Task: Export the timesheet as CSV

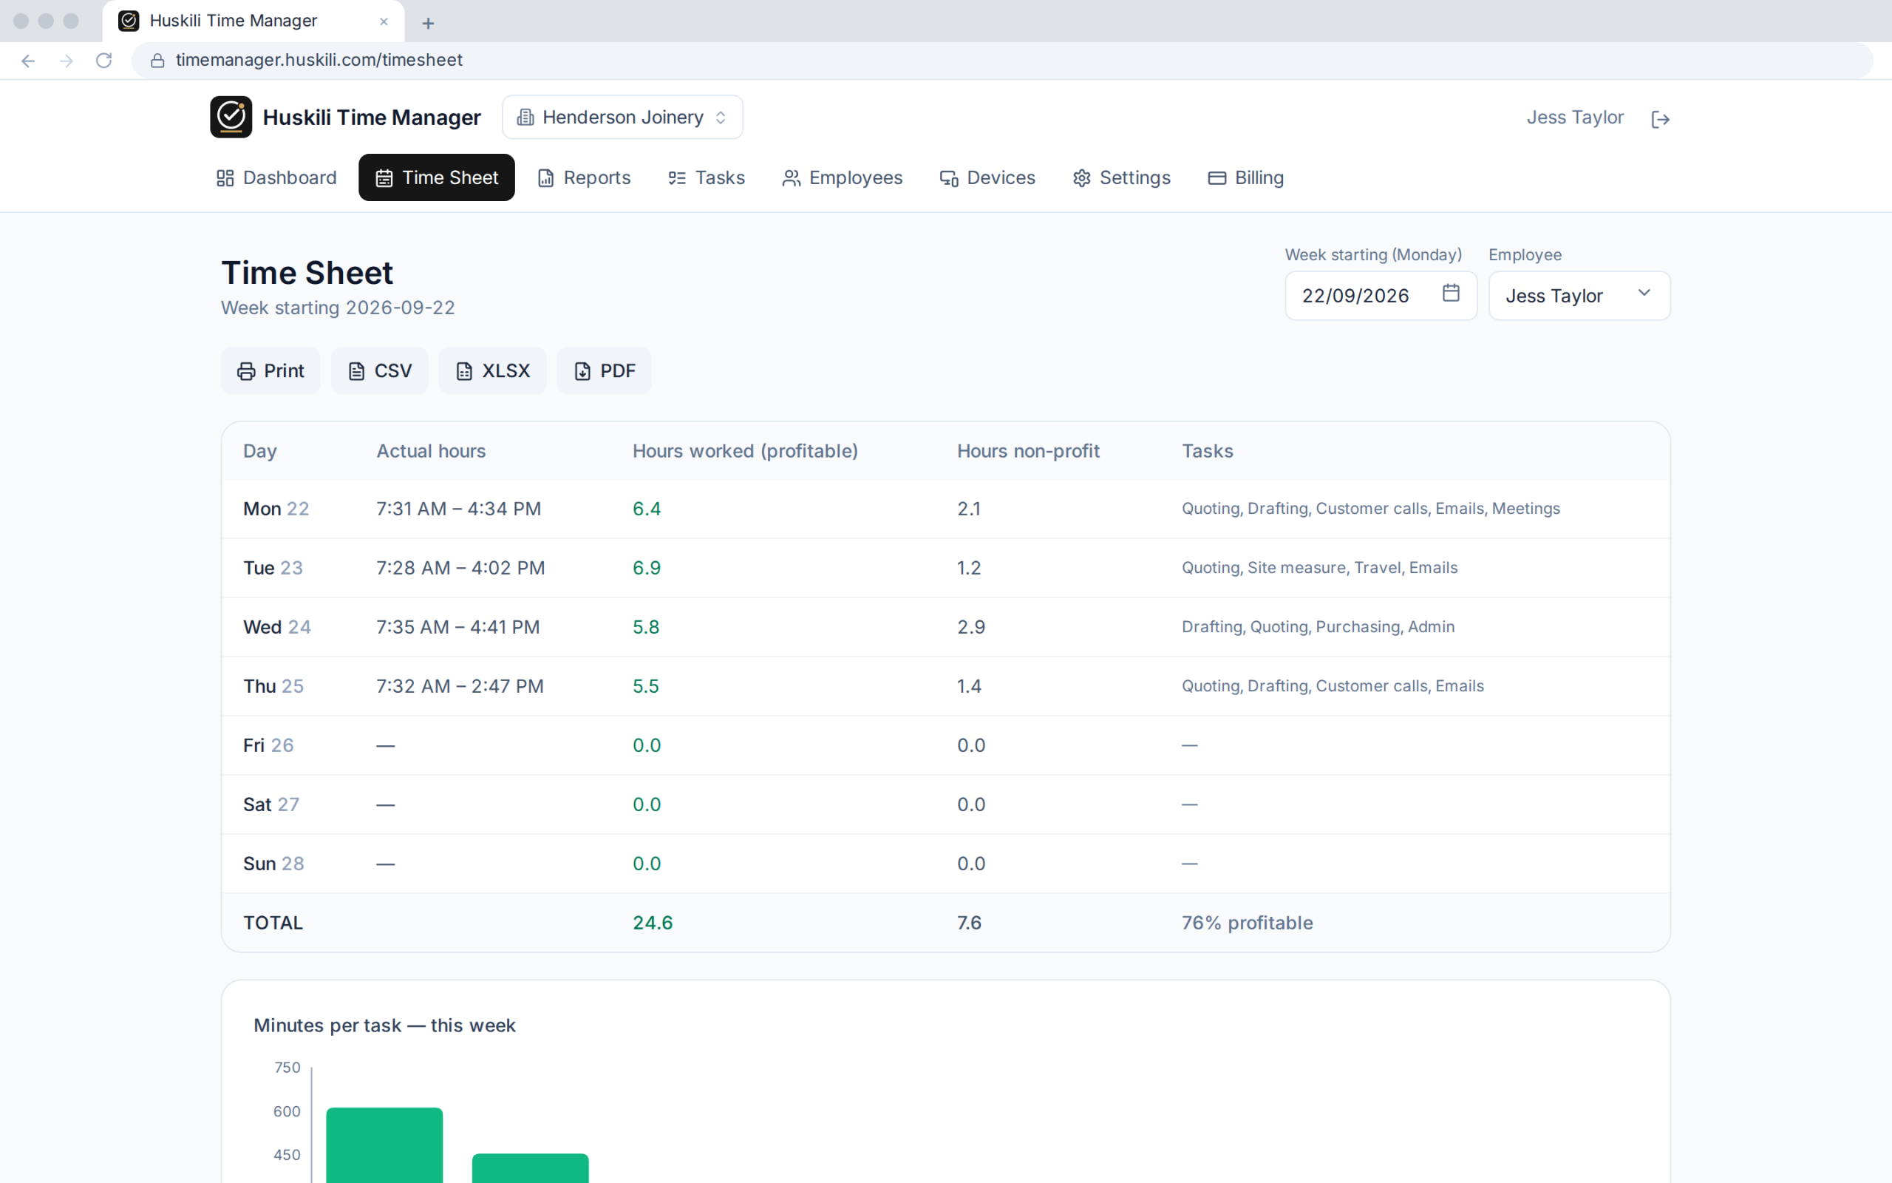Action: pyautogui.click(x=379, y=371)
